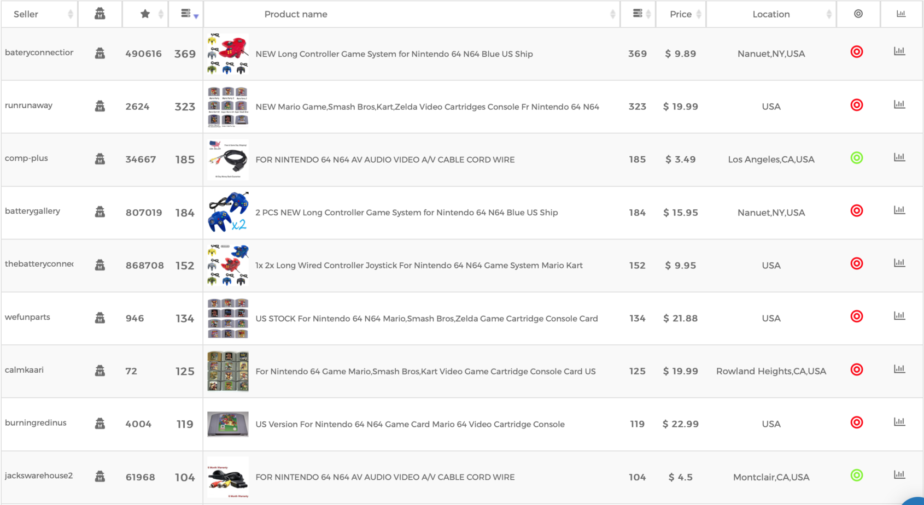Click red target icon for thebatteryconnection row
The height and width of the screenshot is (505, 924).
[857, 263]
